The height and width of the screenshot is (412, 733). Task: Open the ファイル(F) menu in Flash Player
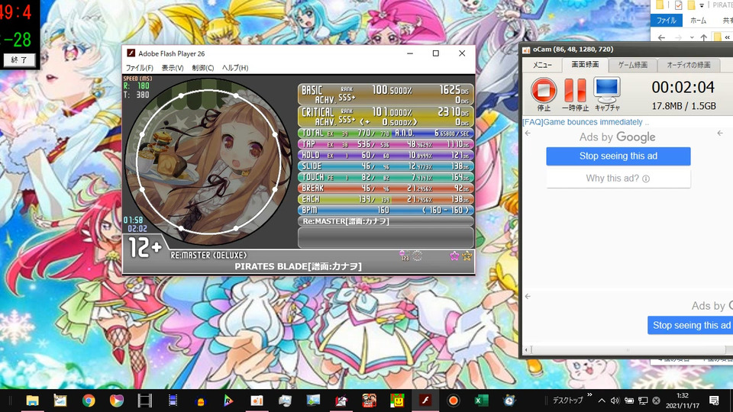tap(139, 68)
